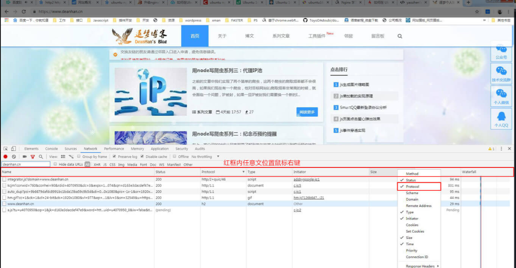
Task: Click the blue 阅读更多 button
Action: 307,112
